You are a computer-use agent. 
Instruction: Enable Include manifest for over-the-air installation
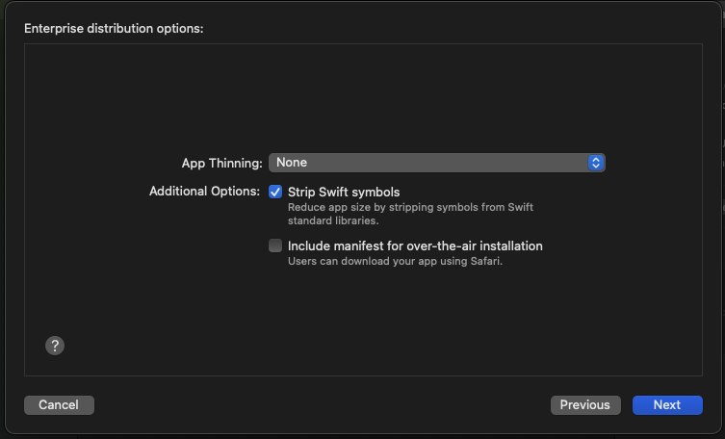point(275,245)
